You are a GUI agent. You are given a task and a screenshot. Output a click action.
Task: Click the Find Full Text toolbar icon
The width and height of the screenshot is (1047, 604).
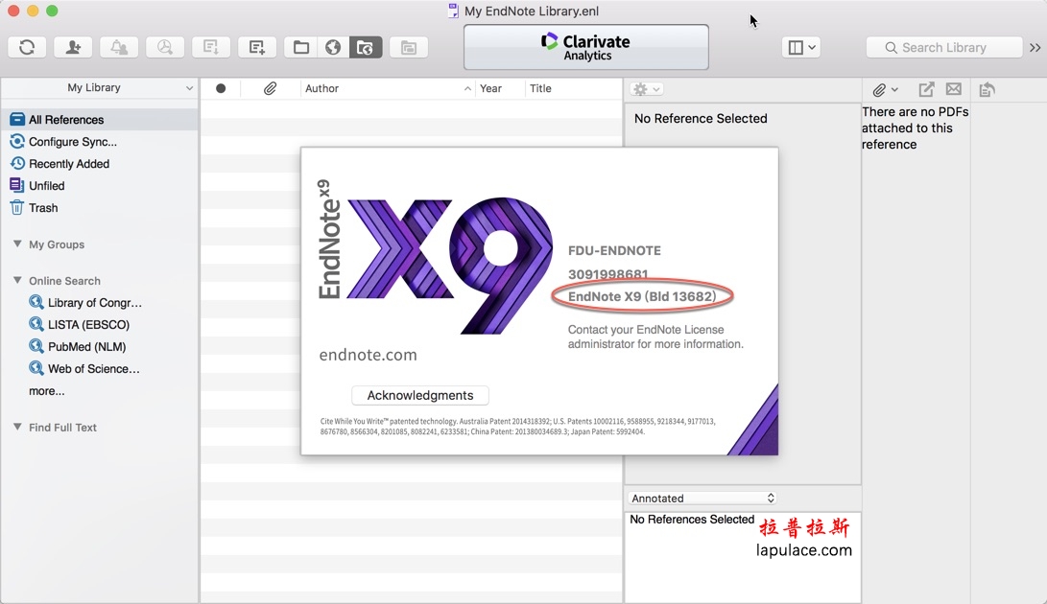coord(165,47)
